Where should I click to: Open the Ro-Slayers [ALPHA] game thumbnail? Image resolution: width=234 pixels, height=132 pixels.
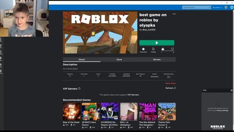(110, 111)
